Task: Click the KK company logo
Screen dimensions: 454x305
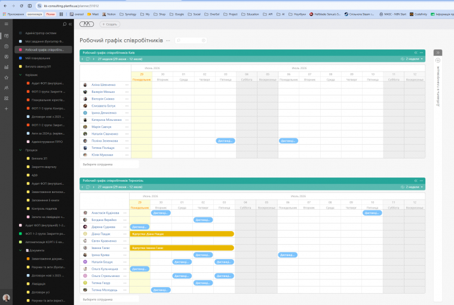Action: tap(87, 24)
